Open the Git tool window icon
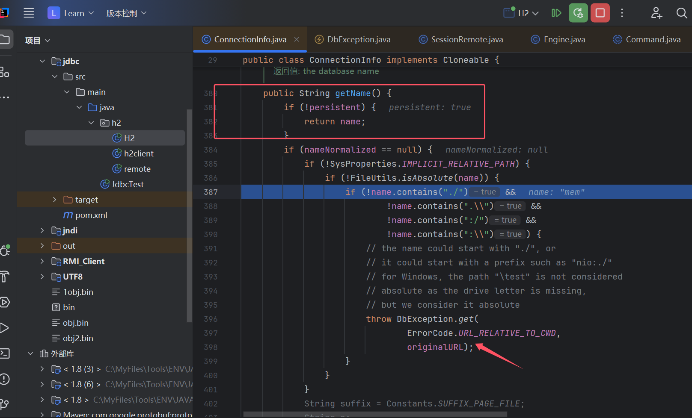This screenshot has width=692, height=418. coord(4,404)
